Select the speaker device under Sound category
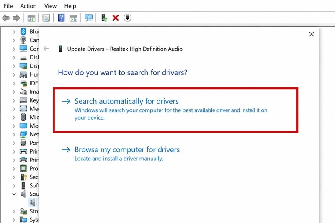 [33, 202]
